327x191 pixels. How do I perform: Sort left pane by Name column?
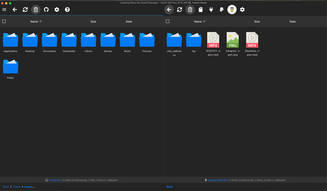pos(34,22)
